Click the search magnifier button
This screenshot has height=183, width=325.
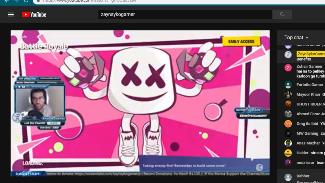282,14
